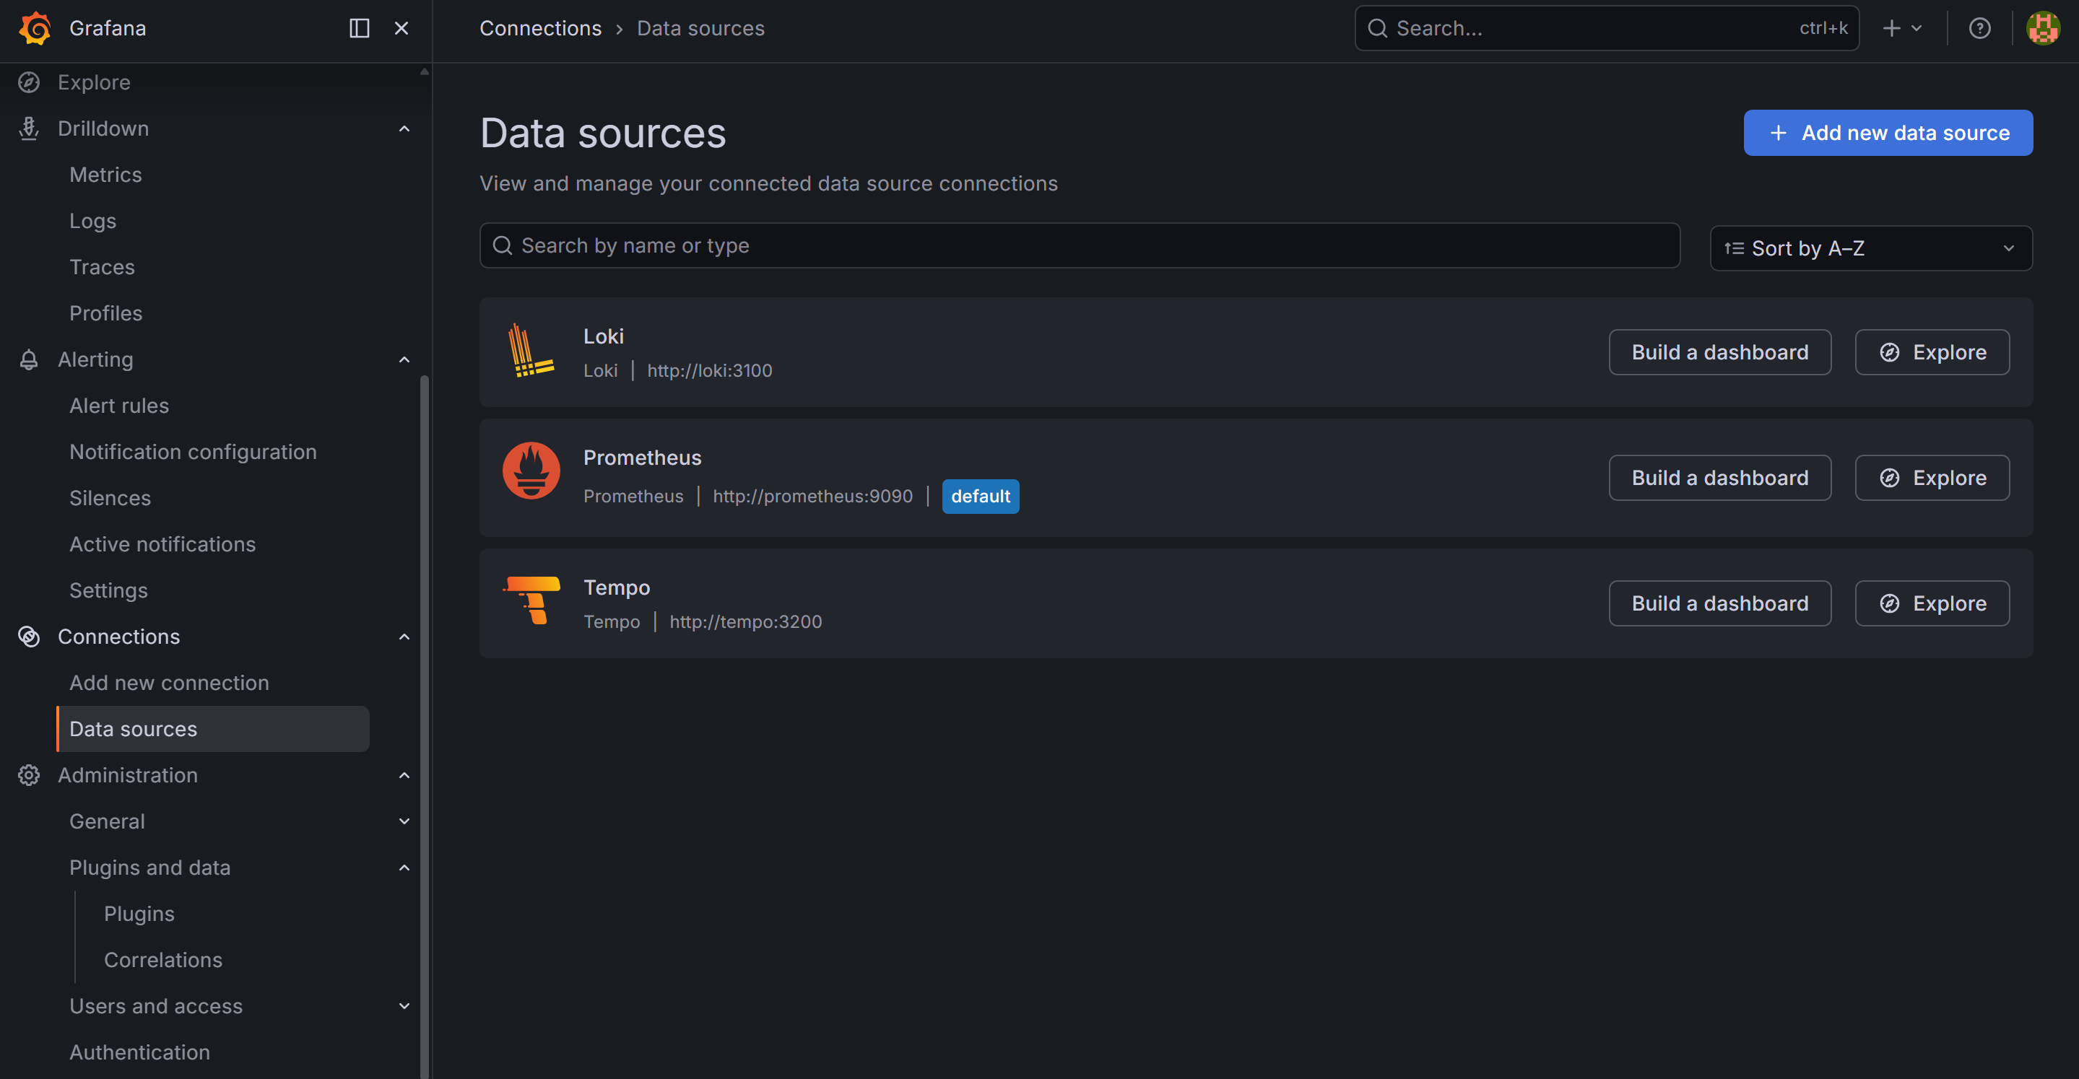
Task: Click magnifier icon in global search bar
Action: pyautogui.click(x=1378, y=28)
